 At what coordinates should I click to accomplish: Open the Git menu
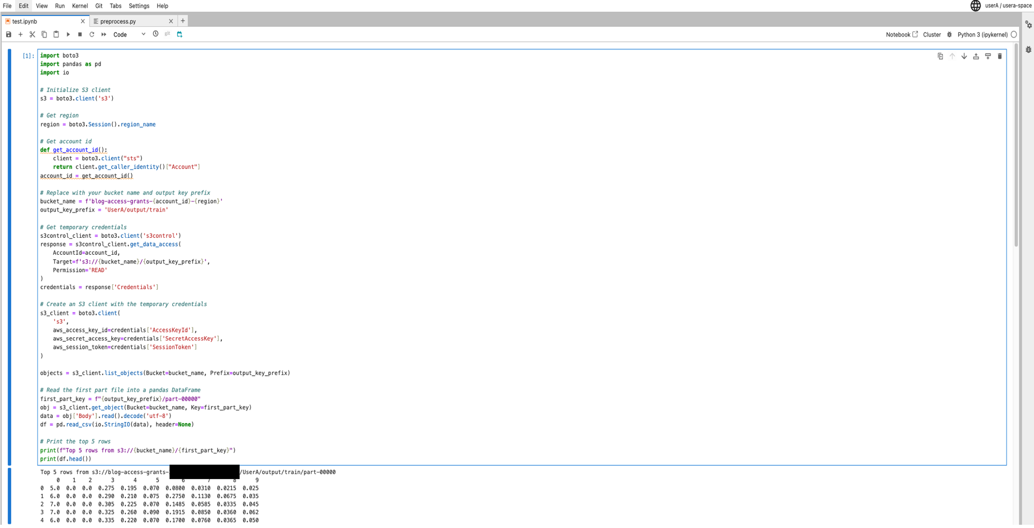[x=99, y=6]
